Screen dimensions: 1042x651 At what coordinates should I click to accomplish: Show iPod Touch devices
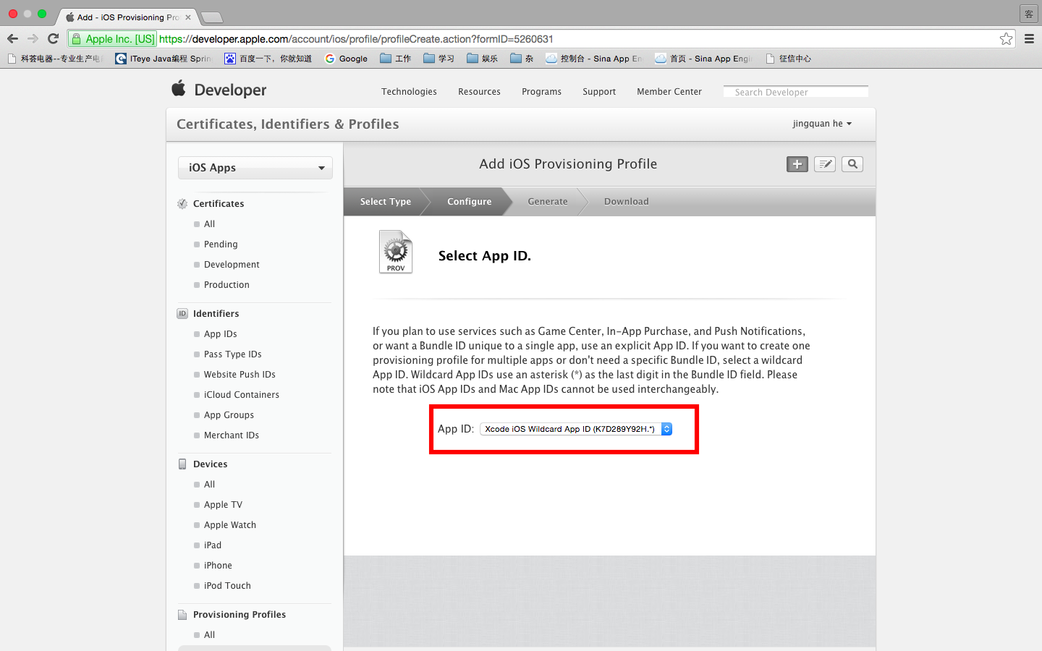click(227, 586)
